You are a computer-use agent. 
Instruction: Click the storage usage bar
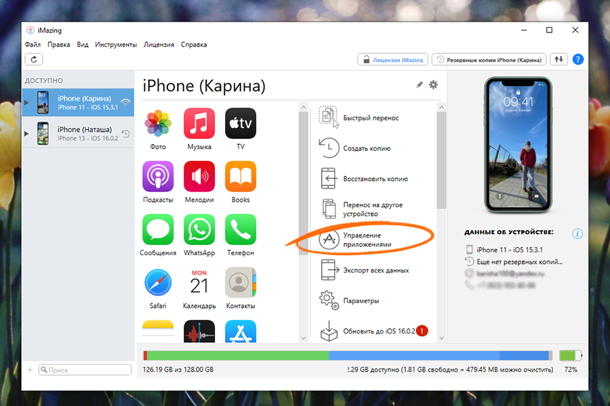[x=348, y=355]
